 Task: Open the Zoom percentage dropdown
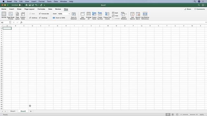(x=69, y=14)
